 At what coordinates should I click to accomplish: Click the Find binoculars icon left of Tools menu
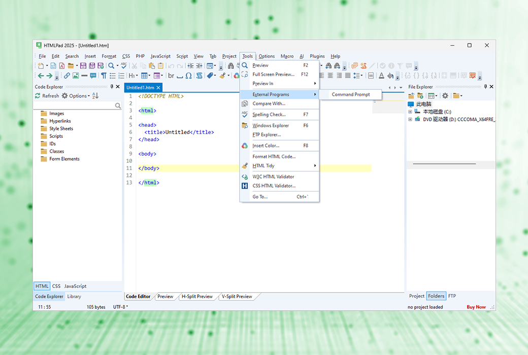click(230, 65)
